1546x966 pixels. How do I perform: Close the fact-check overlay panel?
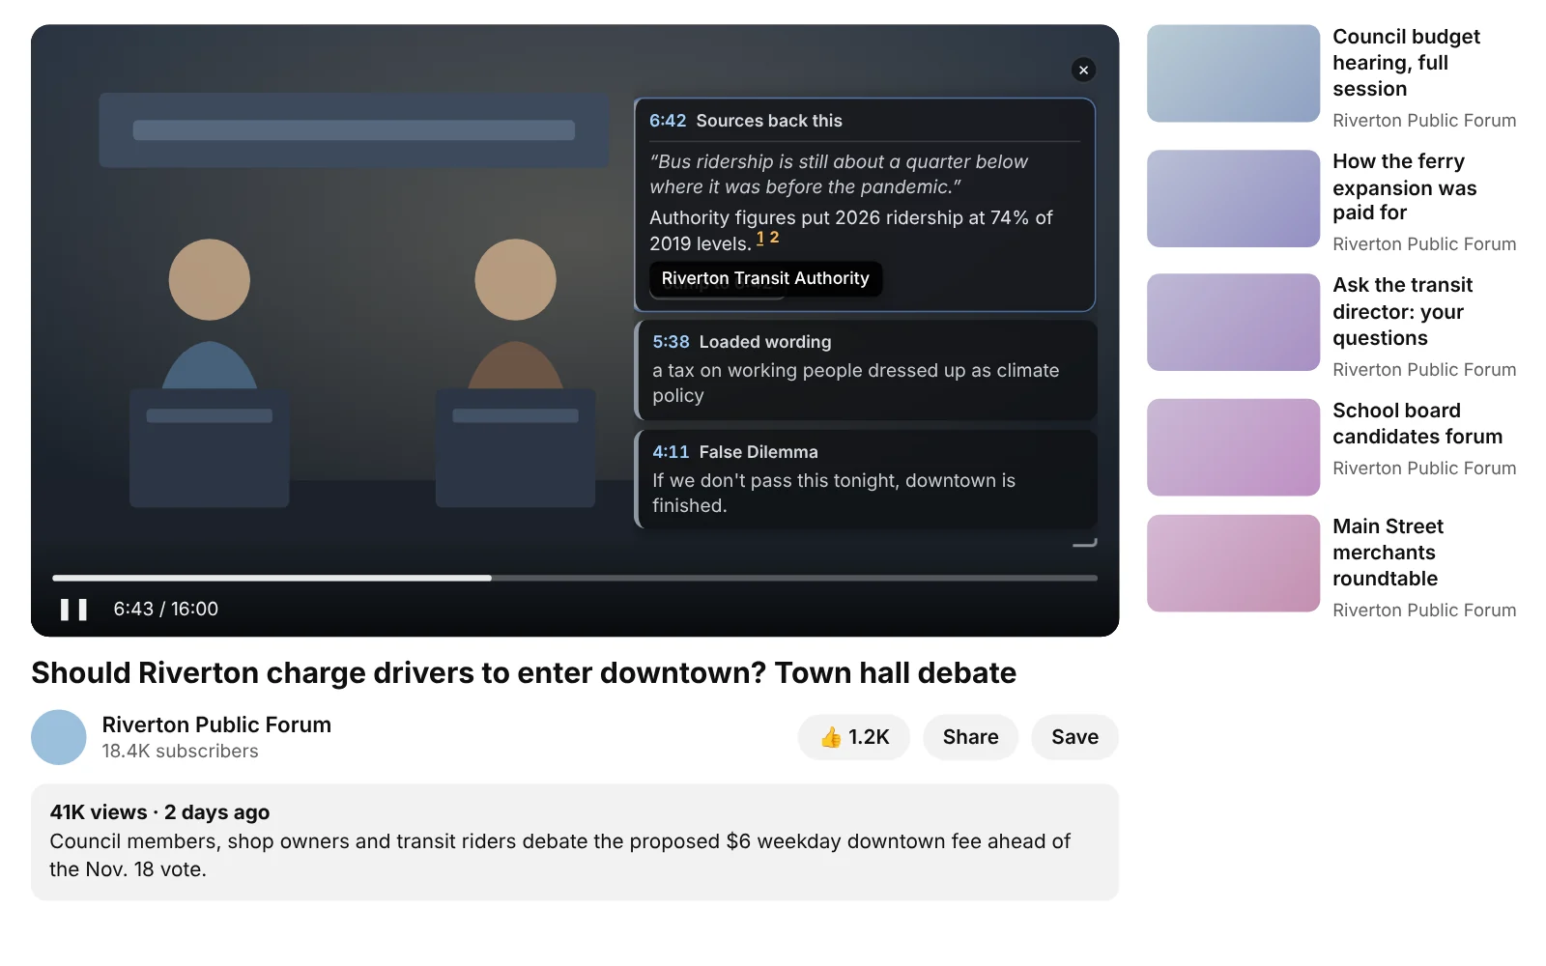[x=1083, y=70]
